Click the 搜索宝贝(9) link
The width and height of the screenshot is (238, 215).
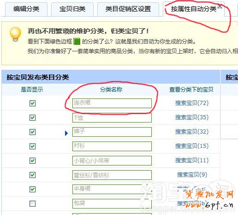[x=192, y=175]
